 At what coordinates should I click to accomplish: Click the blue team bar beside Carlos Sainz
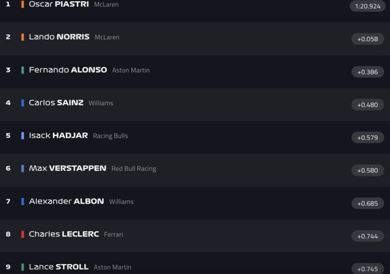[x=23, y=103]
